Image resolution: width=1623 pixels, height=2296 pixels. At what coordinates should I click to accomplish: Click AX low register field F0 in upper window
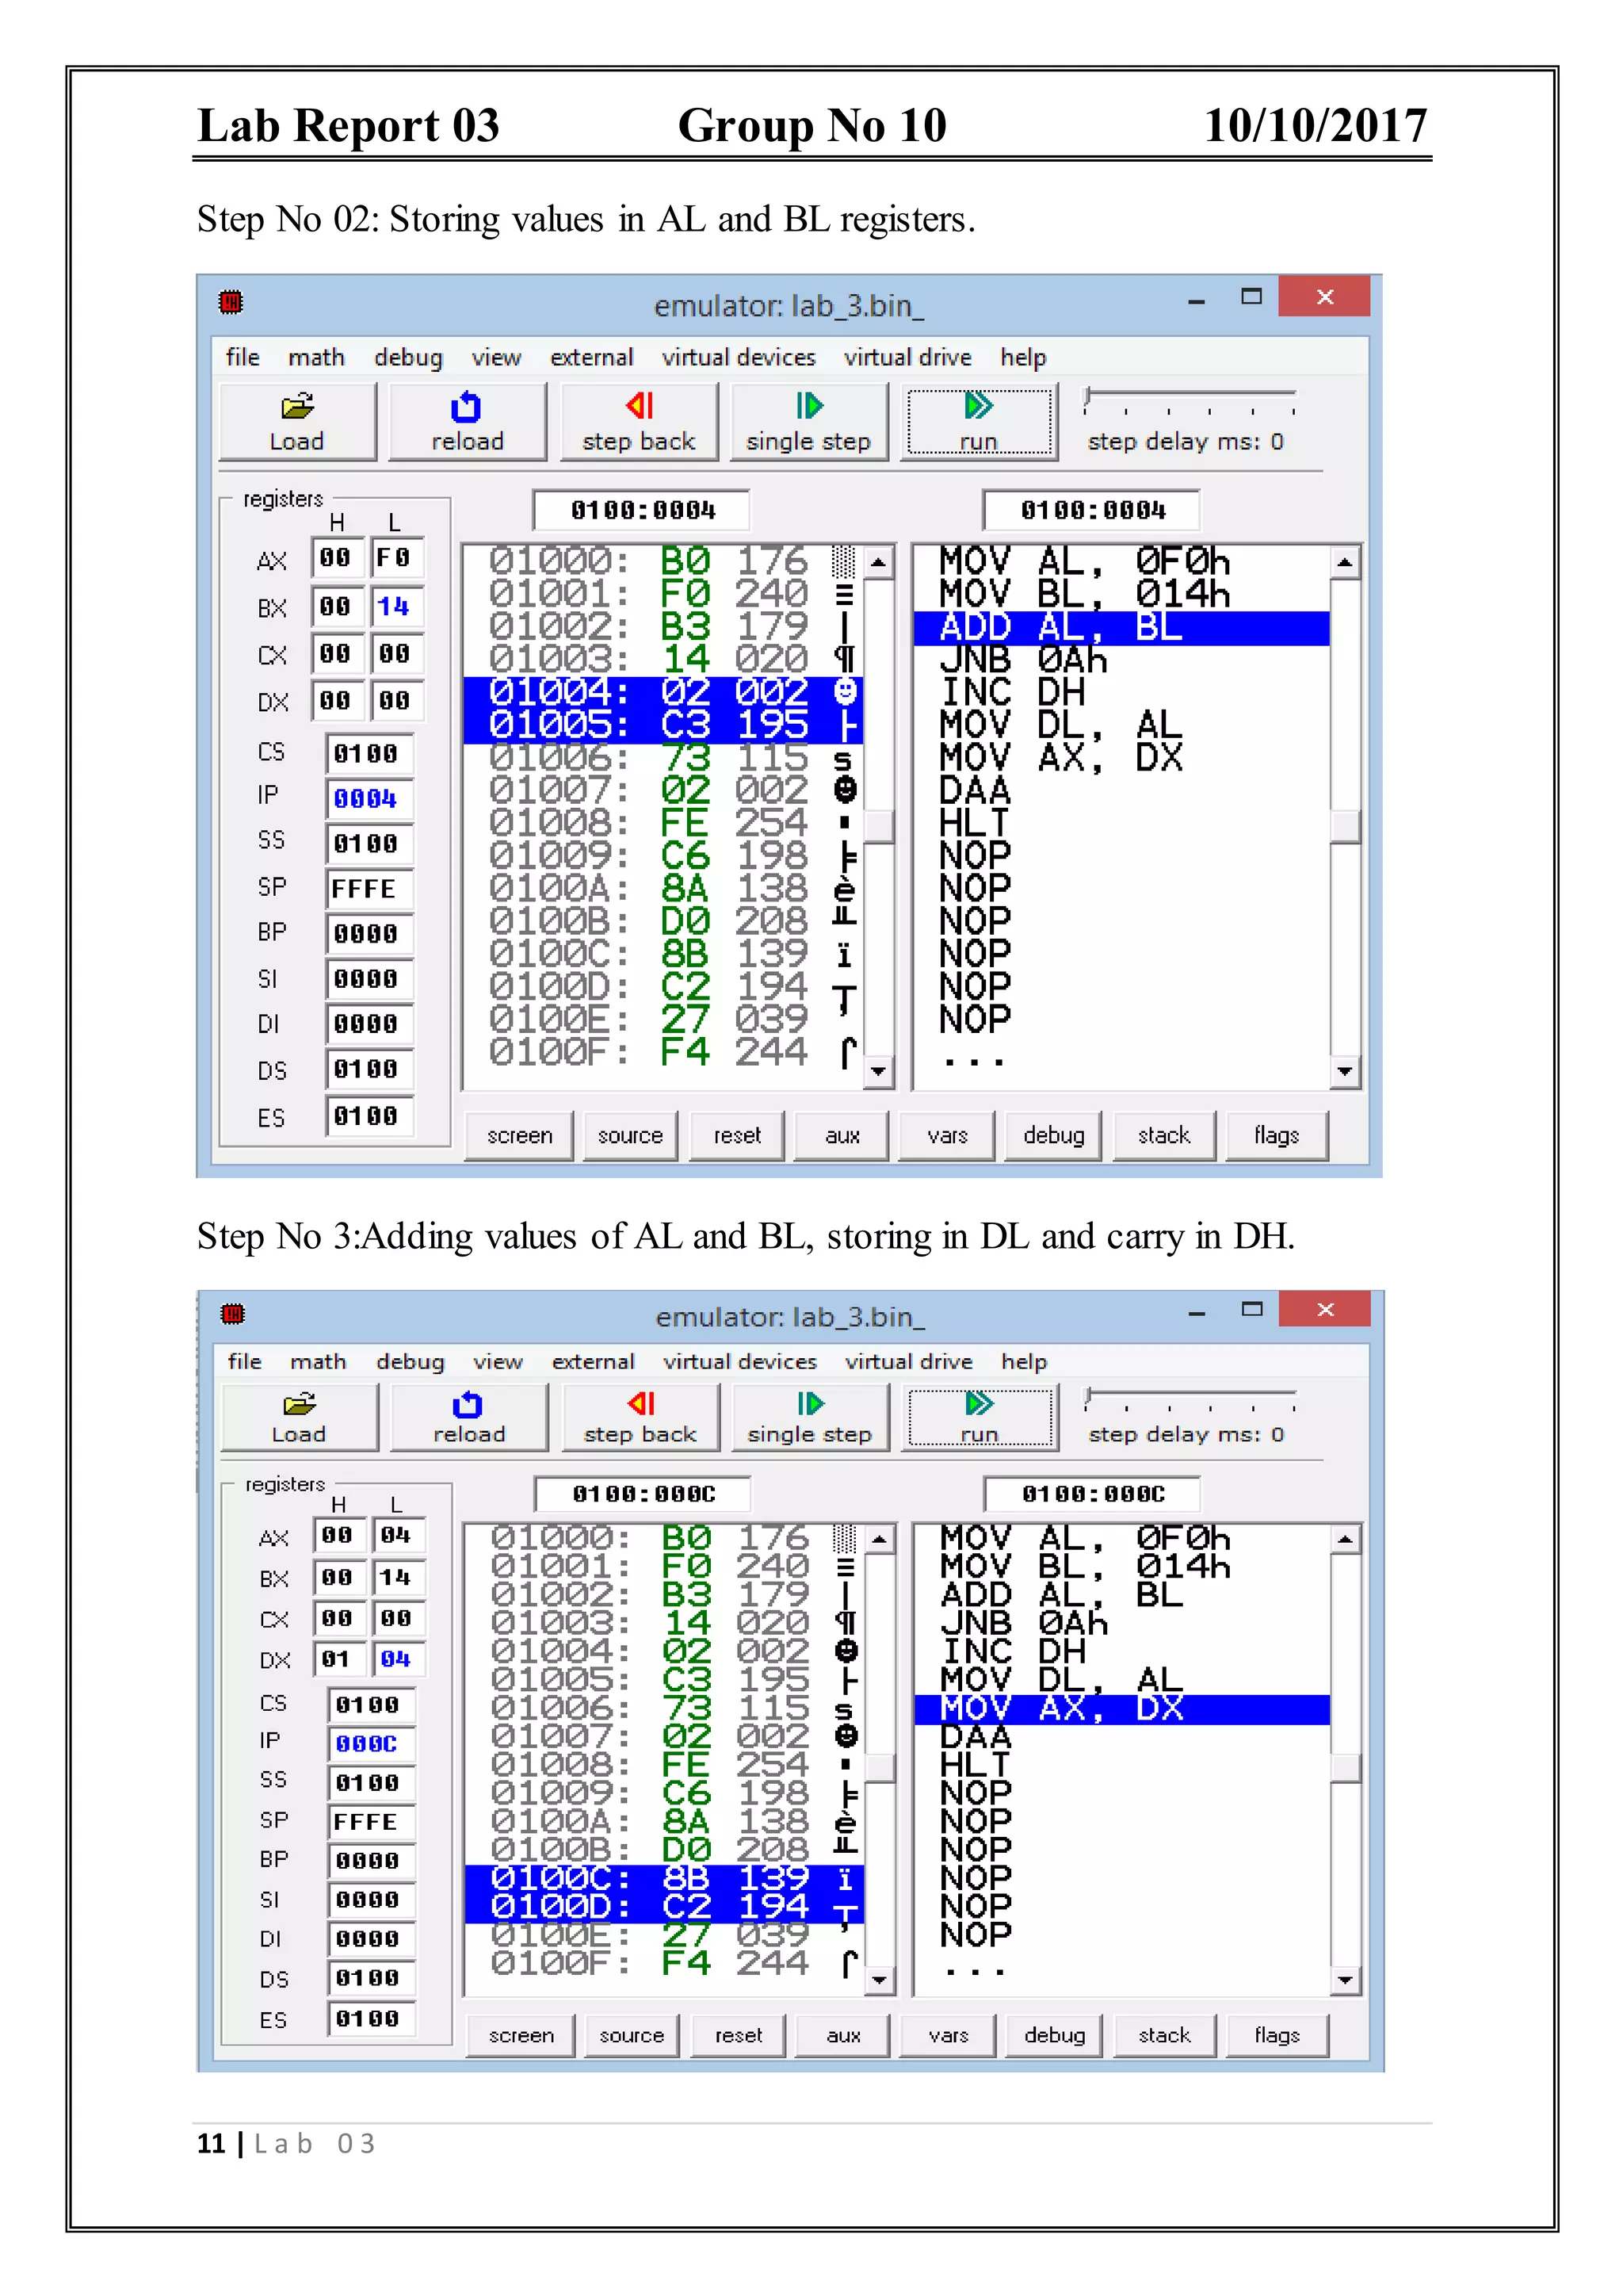pos(398,558)
